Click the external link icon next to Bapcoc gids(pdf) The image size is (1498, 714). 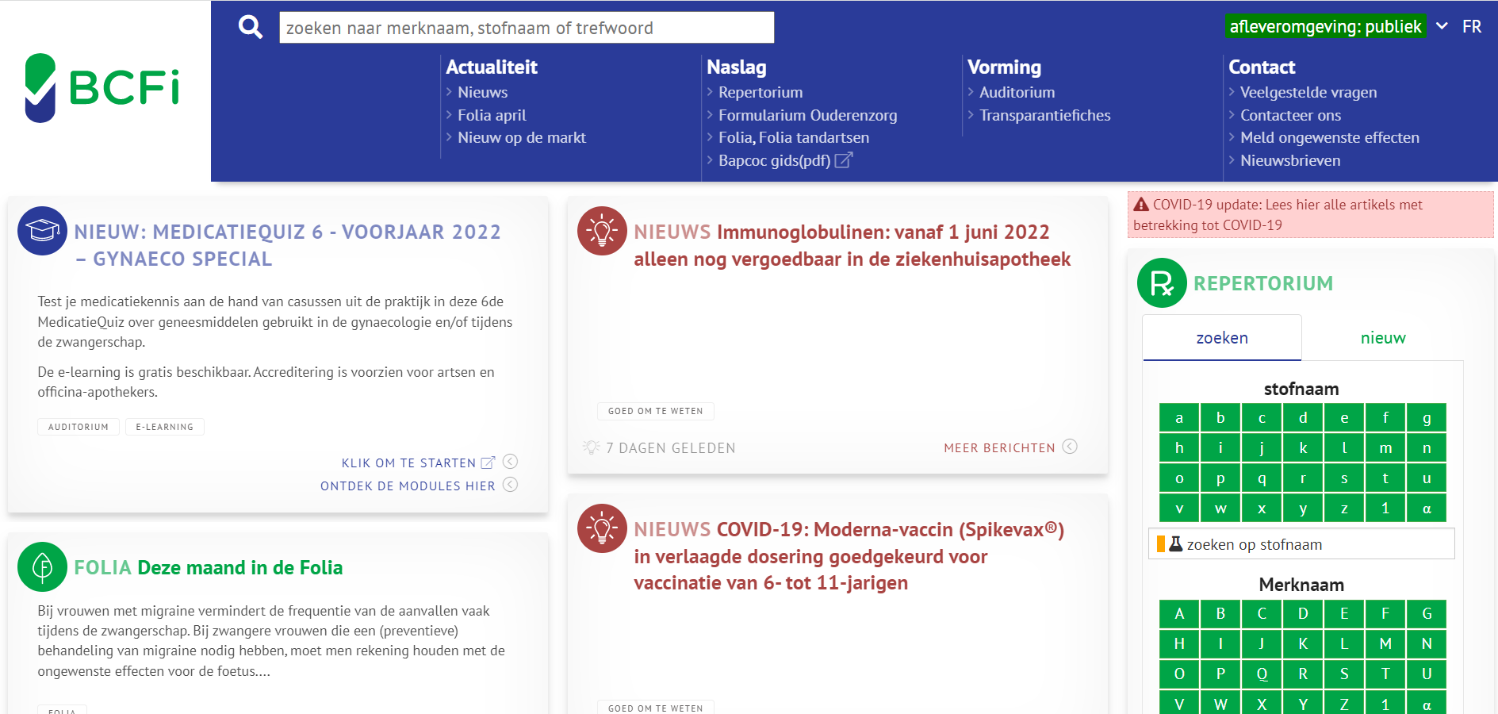point(843,159)
